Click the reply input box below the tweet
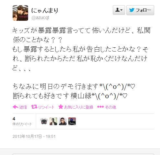This screenshot has height=155, width=160. pyautogui.click(x=83, y=154)
